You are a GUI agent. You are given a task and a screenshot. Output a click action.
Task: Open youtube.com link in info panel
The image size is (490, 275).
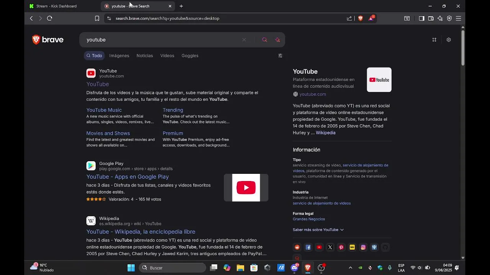(x=313, y=94)
